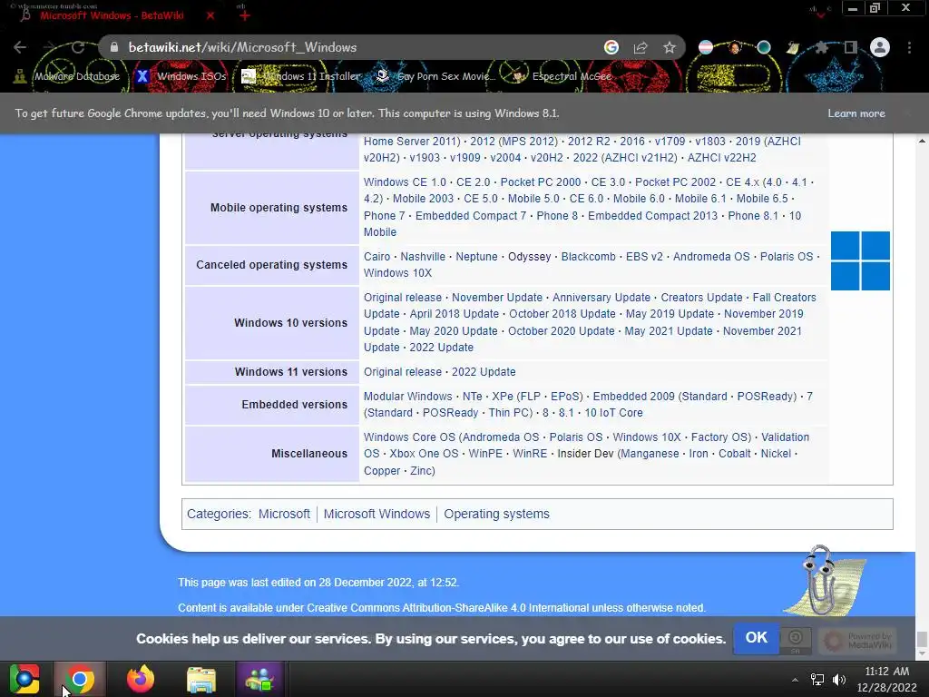Open the Extensions puzzle piece icon
929x697 pixels.
click(821, 47)
